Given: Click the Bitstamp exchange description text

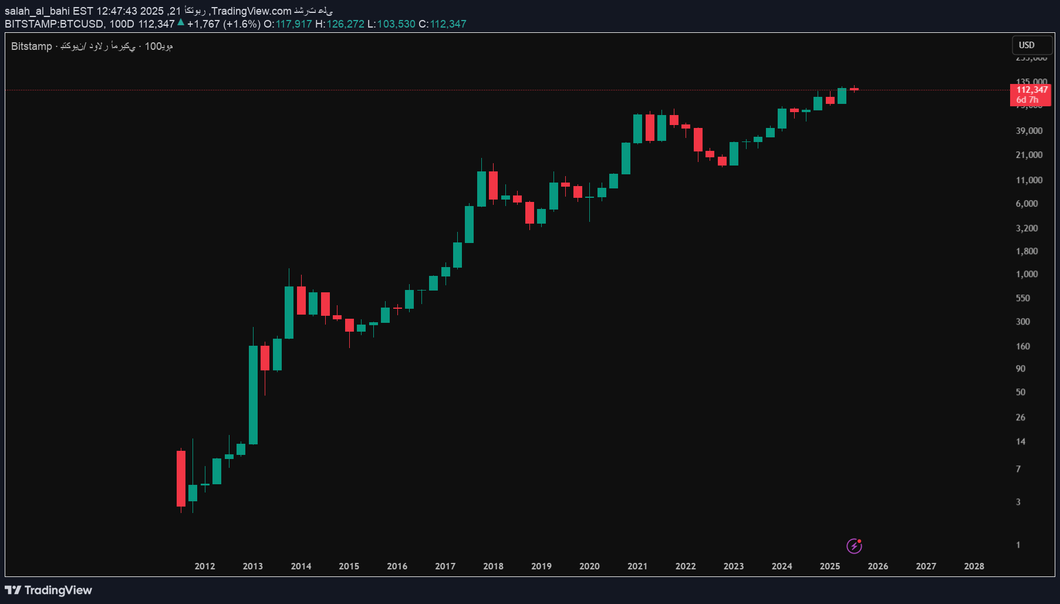Looking at the screenshot, I should (31, 46).
